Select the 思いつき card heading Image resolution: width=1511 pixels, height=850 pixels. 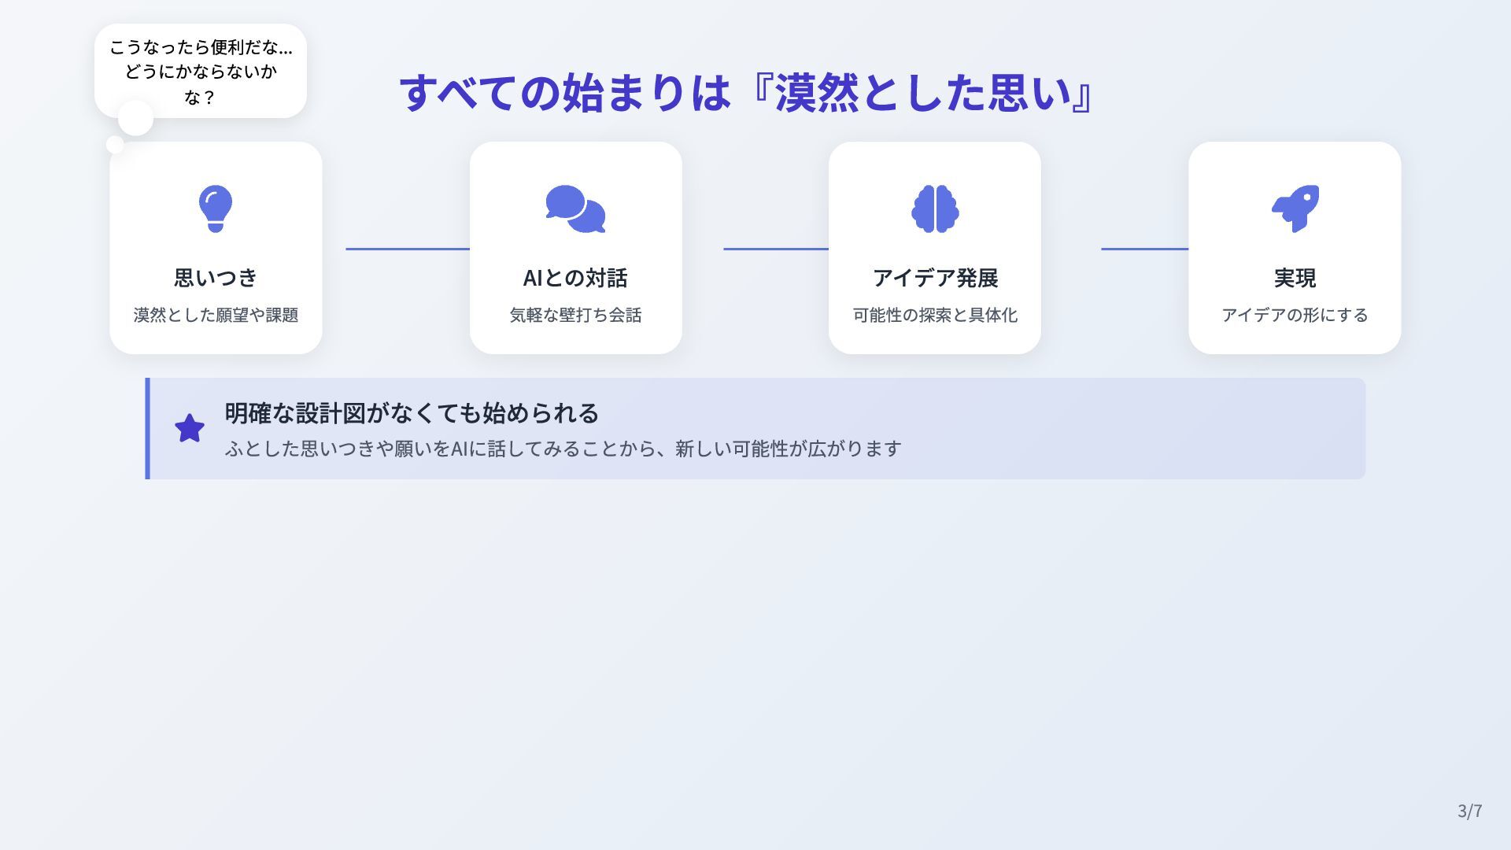216,278
